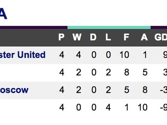Select Manchester United's goals against value 1
This screenshot has height=125, width=167.
(145, 55)
